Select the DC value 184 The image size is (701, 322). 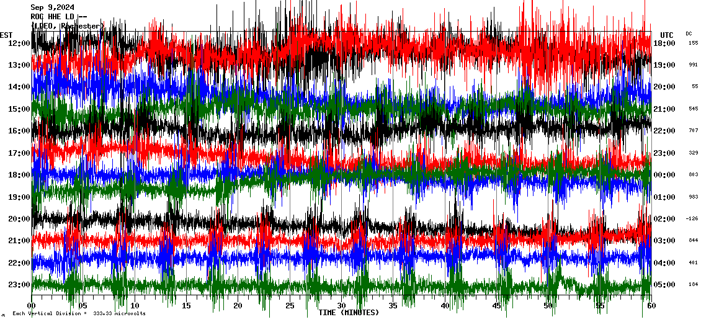click(693, 285)
